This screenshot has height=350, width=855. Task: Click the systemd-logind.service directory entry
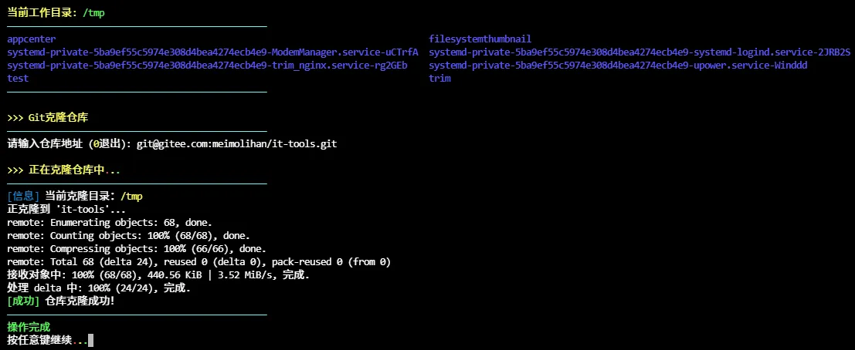(640, 52)
